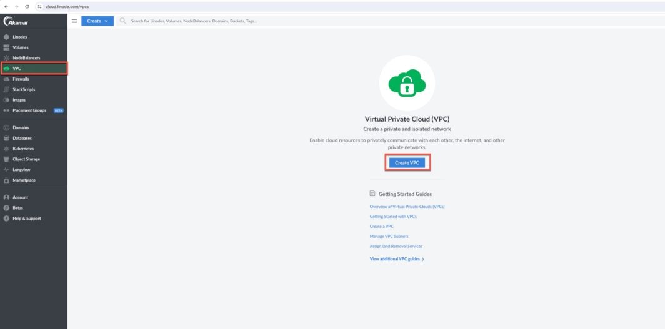Click the browser address bar URL
665x329 pixels.
pos(67,7)
